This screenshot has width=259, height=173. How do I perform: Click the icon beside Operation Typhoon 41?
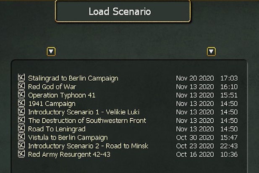point(21,95)
